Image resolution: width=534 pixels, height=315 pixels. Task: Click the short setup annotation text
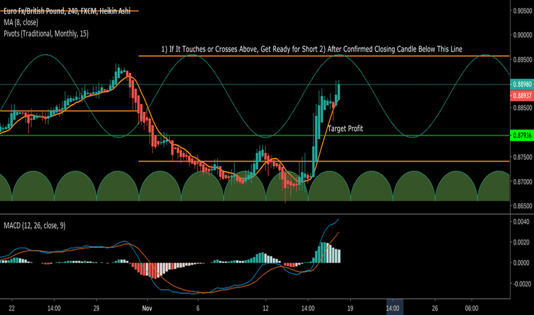click(312, 49)
